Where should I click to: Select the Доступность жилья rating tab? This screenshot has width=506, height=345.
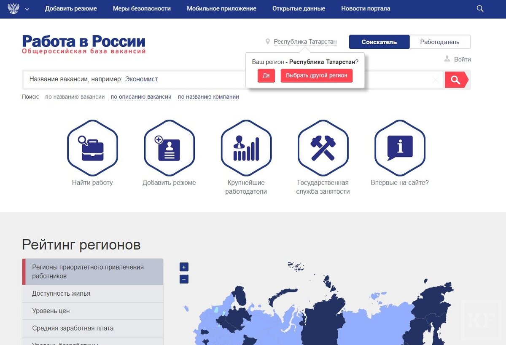pos(93,294)
